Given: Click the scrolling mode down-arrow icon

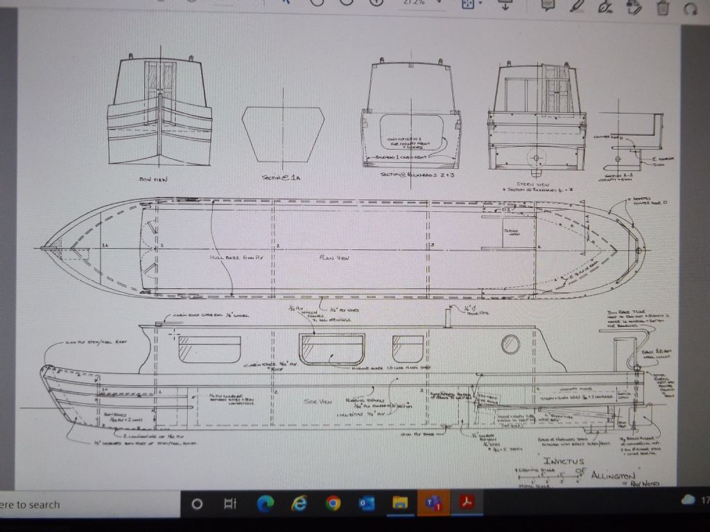Looking at the screenshot, I should pos(505,4).
